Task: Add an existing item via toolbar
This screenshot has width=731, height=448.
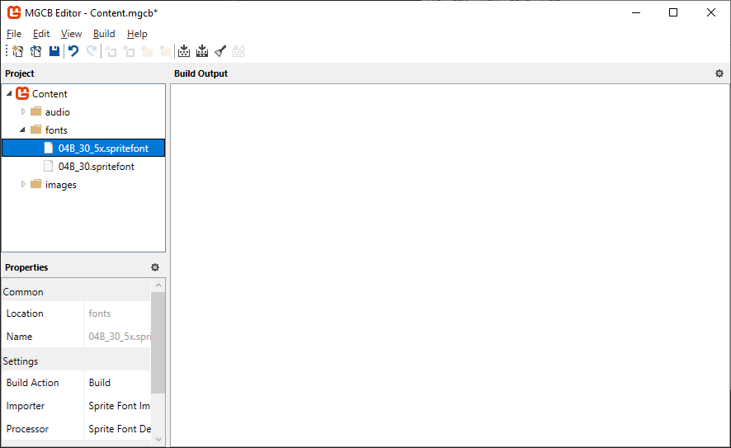Action: coord(129,51)
